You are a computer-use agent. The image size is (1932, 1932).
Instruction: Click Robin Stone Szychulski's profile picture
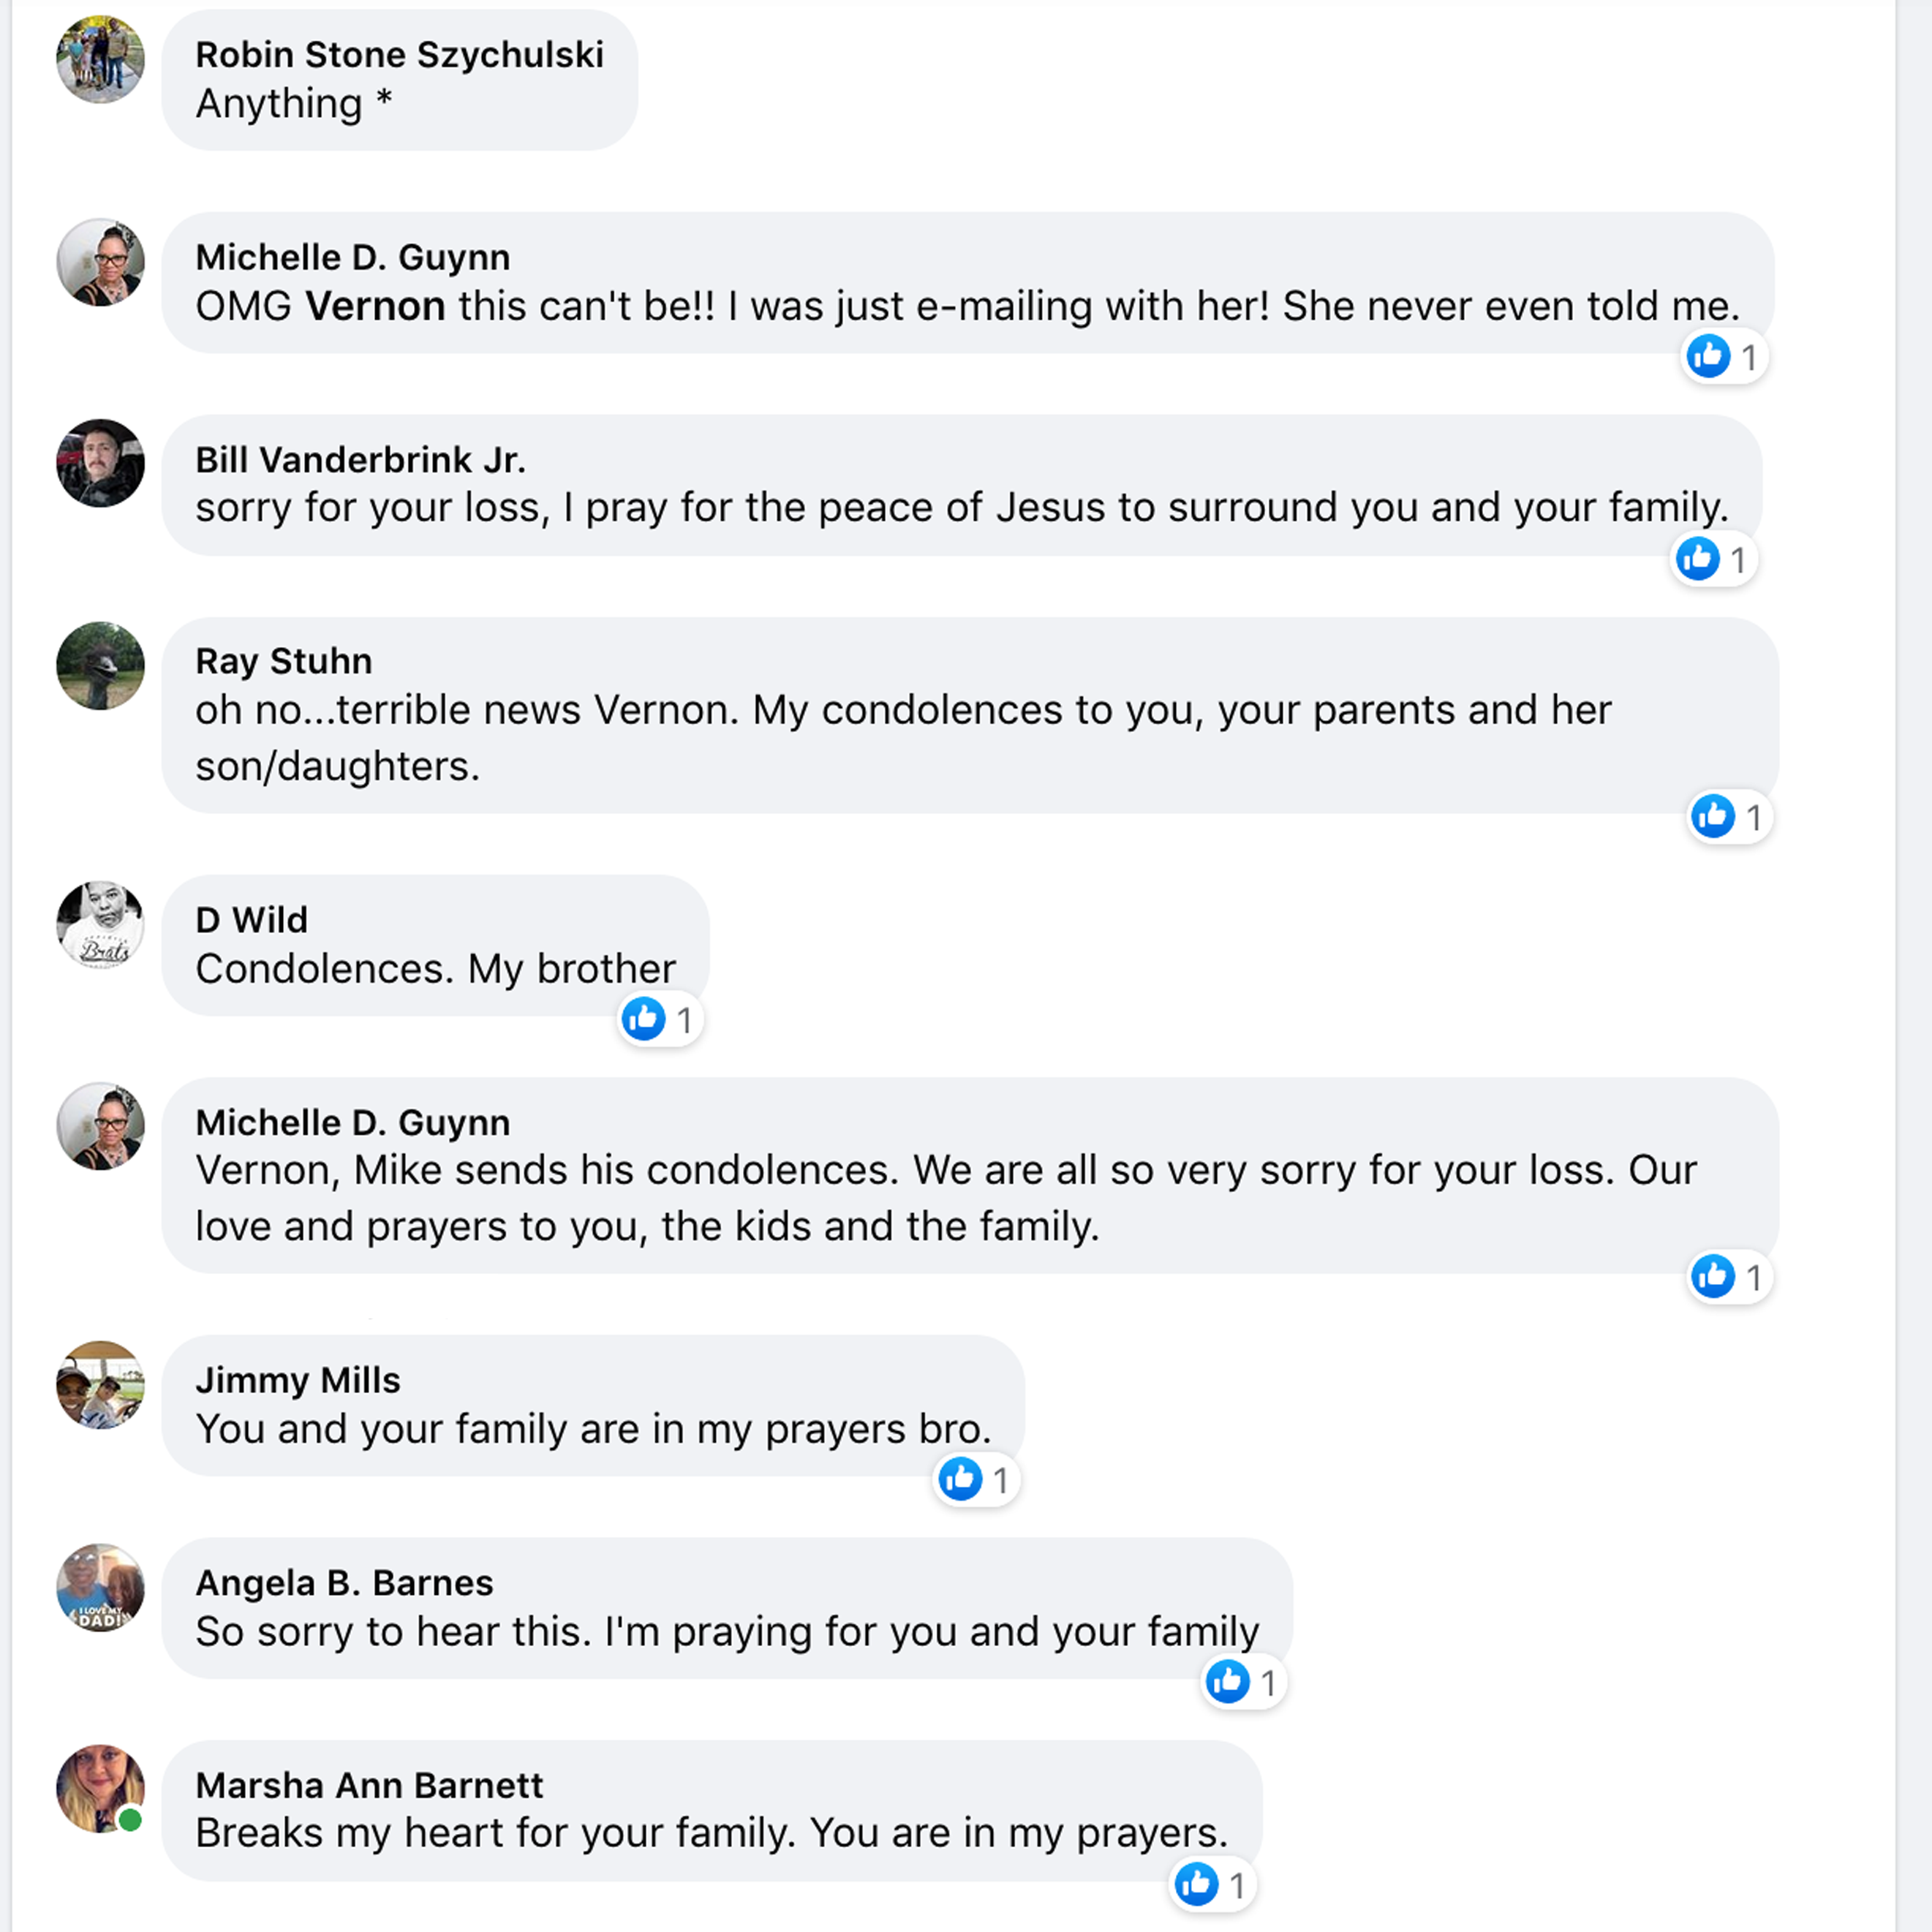click(100, 60)
